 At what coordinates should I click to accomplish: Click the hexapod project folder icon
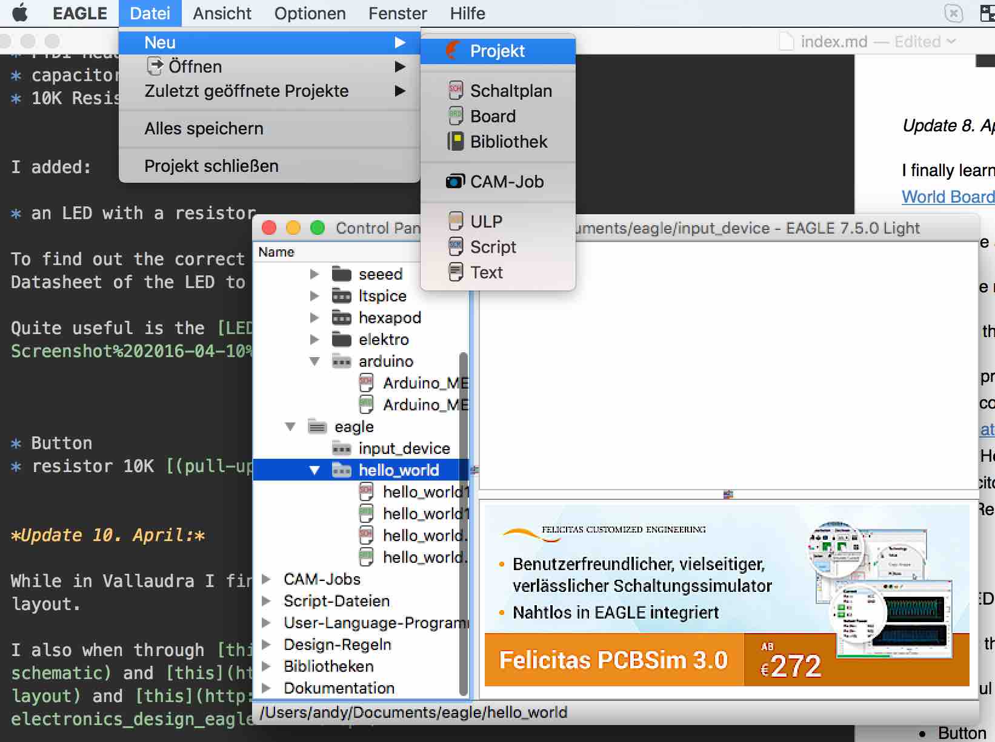tap(342, 318)
